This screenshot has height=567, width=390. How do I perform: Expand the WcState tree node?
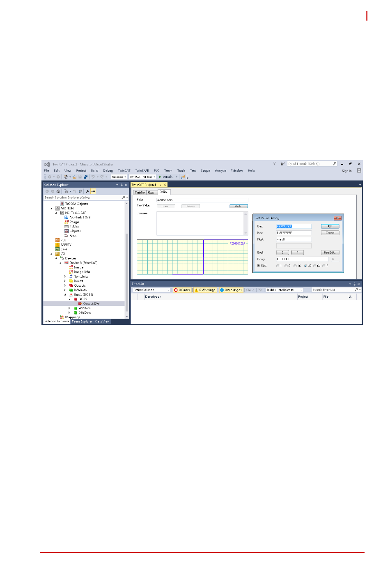point(69,308)
